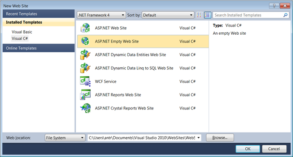The height and width of the screenshot is (157, 293).
Task: Click the ASP.NET Reports Web Site icon
Action: pyautogui.click(x=86, y=95)
